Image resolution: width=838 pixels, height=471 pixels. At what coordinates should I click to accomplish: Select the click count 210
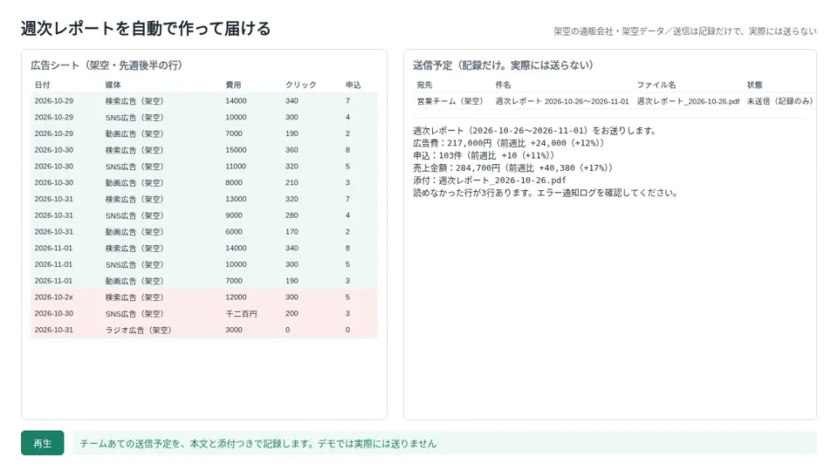pyautogui.click(x=292, y=182)
